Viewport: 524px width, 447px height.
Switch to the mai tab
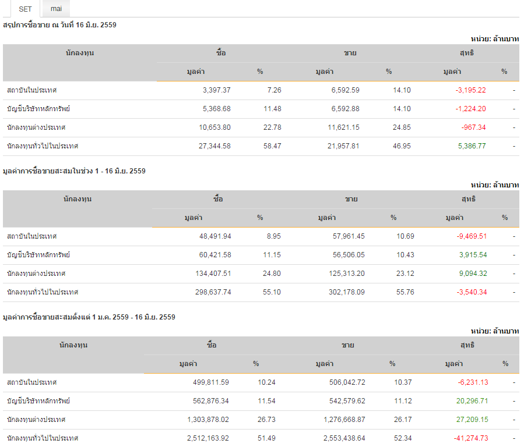[56, 9]
